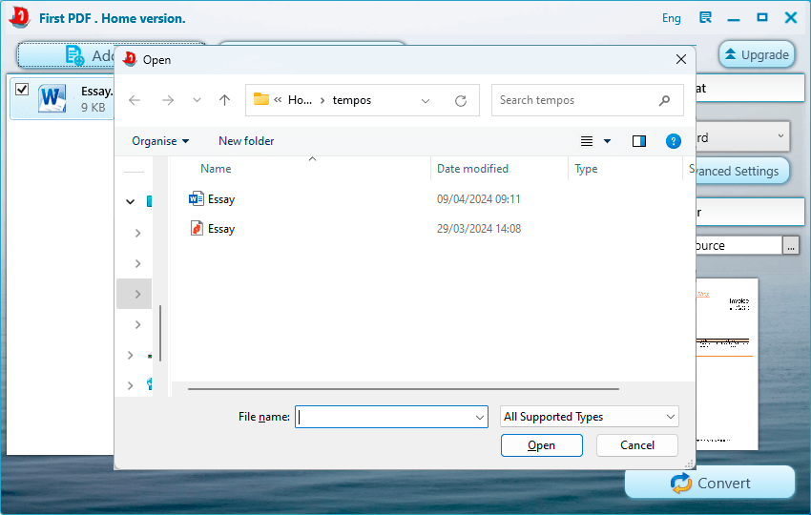
Task: Open the recent locations chevron
Action: [197, 100]
